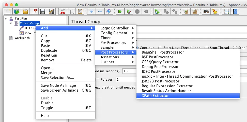Image resolution: width=247 pixels, height=122 pixels.
Task: Click Reset Gui menu item
Action: click(x=65, y=55)
